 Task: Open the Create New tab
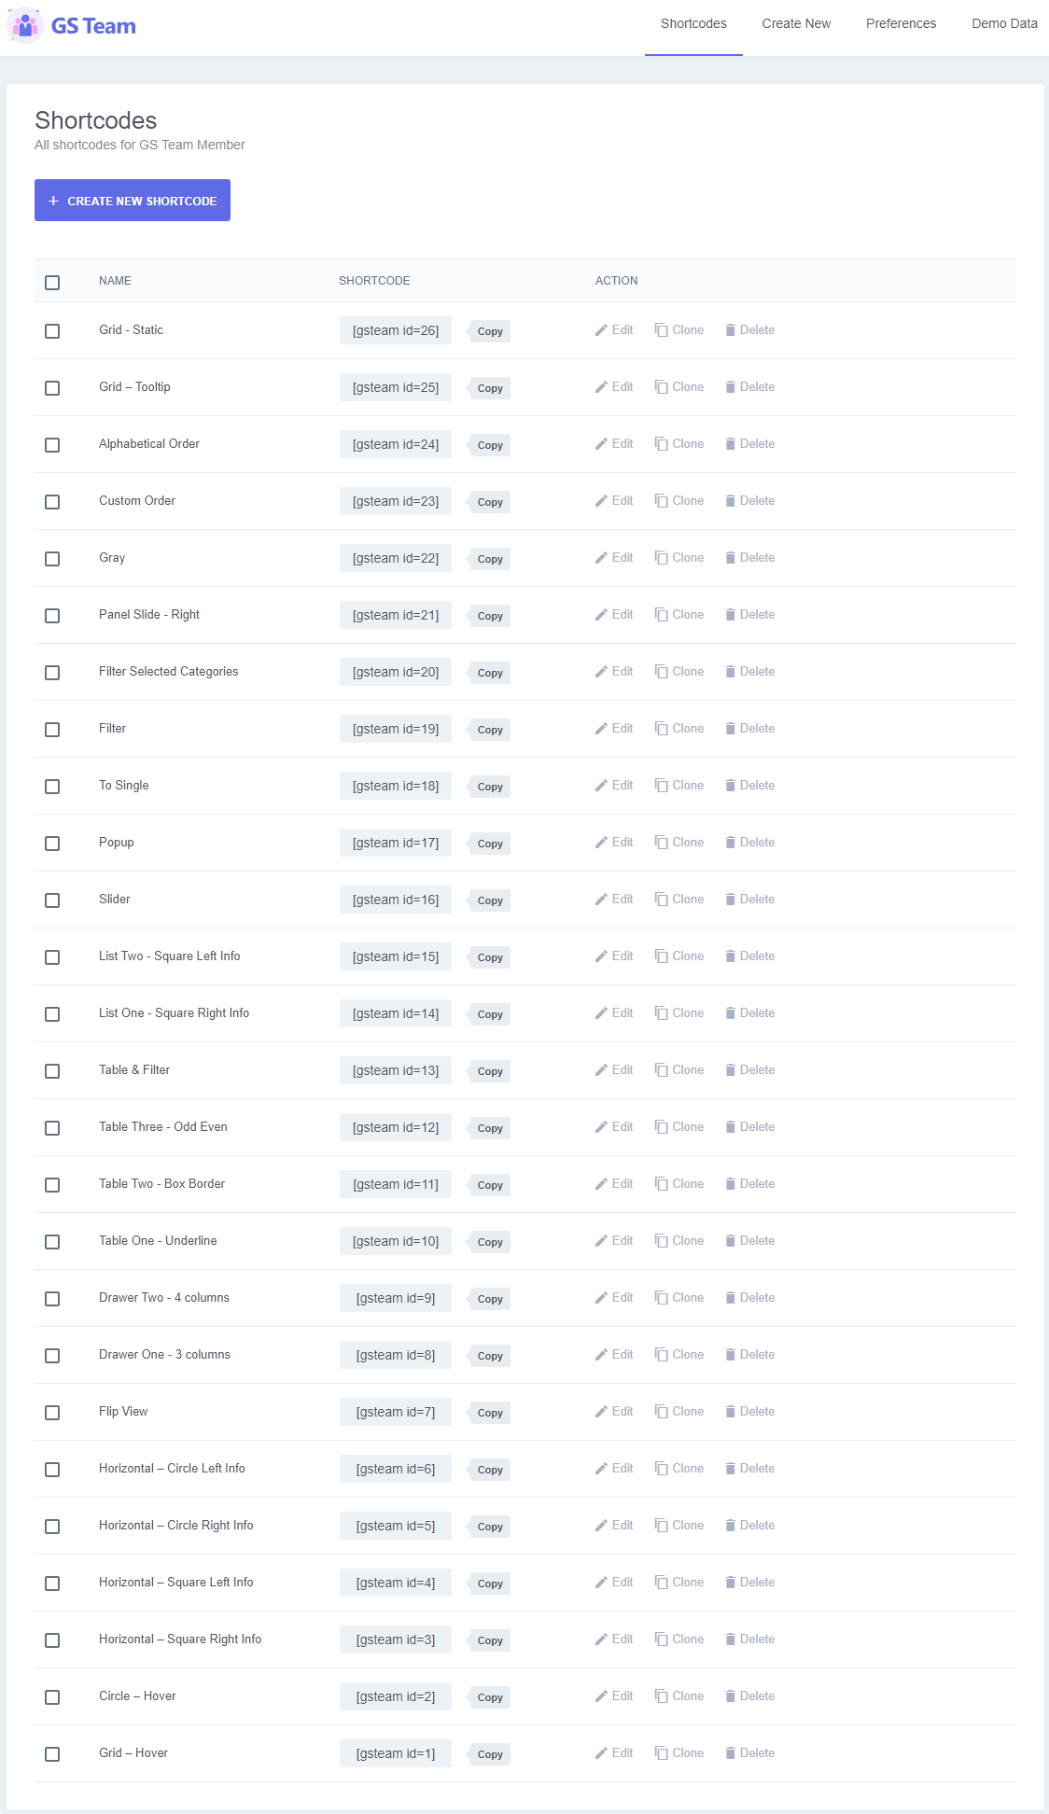pos(796,24)
